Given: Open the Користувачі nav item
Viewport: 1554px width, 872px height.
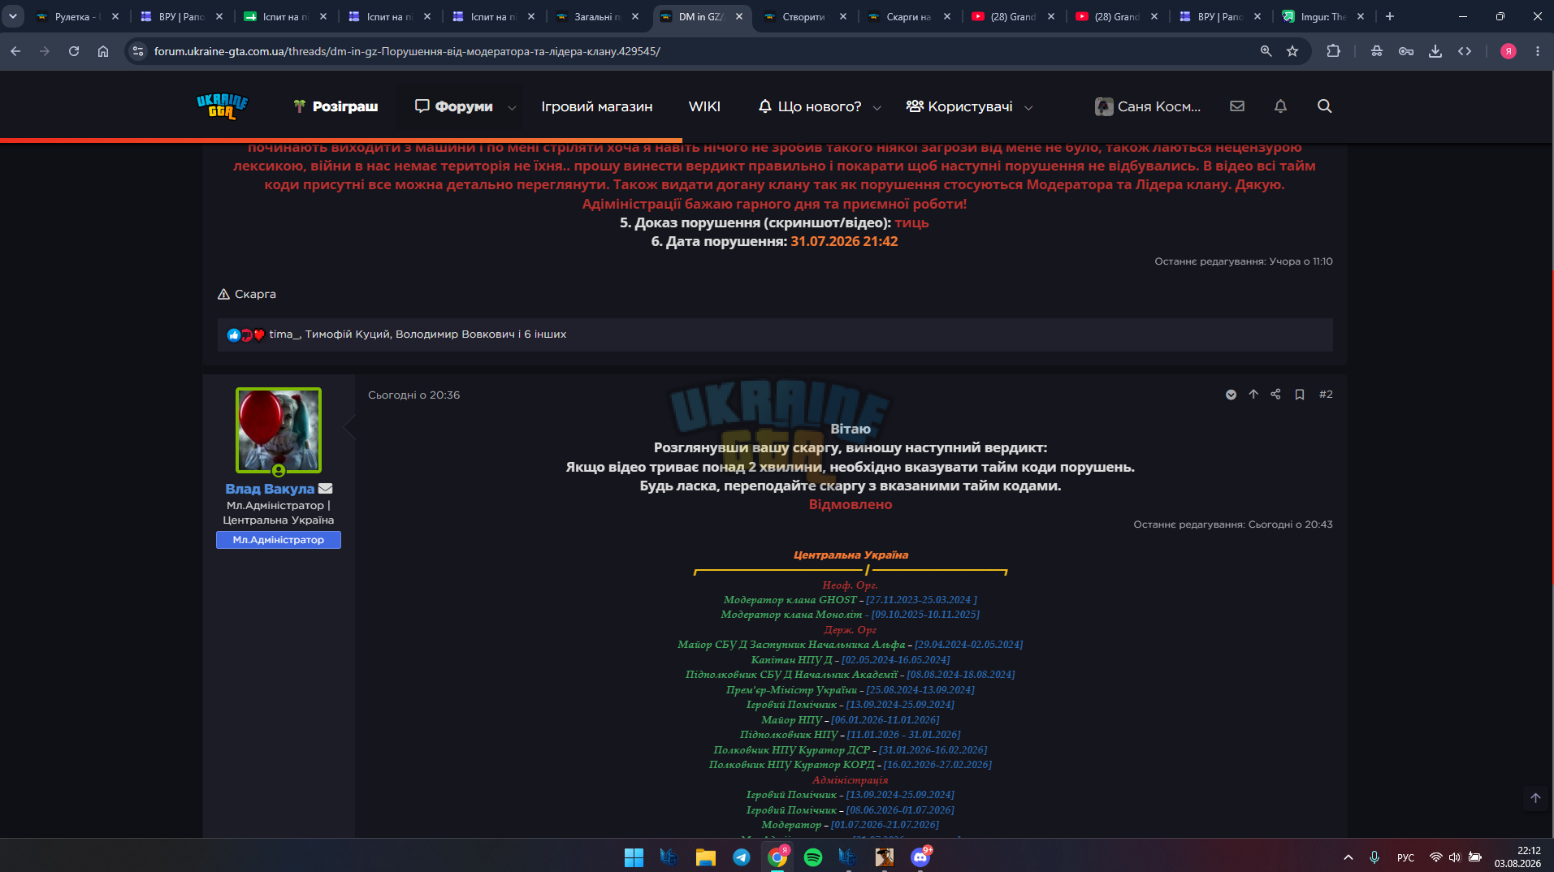Looking at the screenshot, I should click(959, 106).
